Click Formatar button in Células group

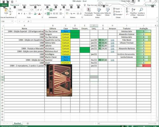[118, 14]
